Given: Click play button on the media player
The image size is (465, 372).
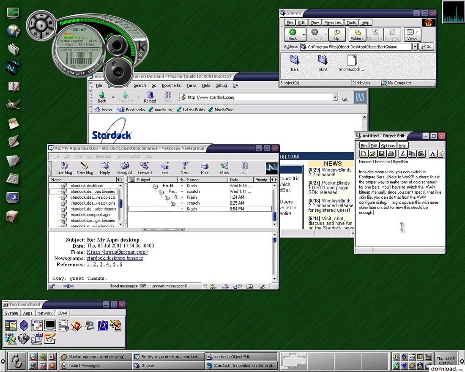Looking at the screenshot, I should (x=41, y=25).
